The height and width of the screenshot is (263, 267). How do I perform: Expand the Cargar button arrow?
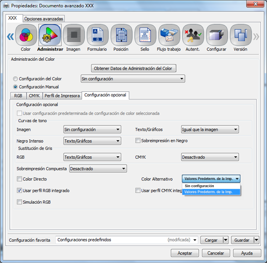point(226,240)
